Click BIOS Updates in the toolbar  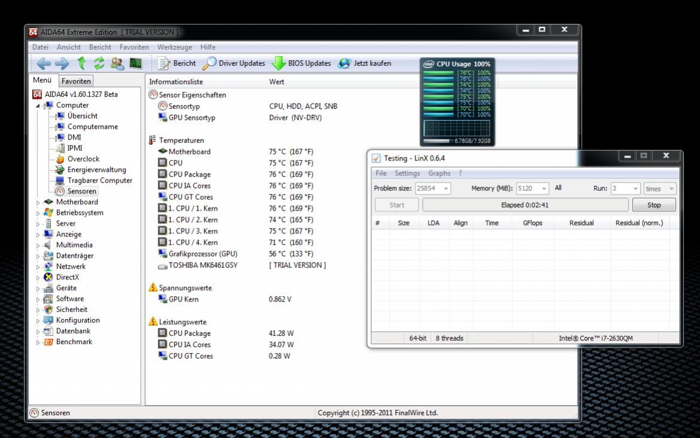[301, 63]
